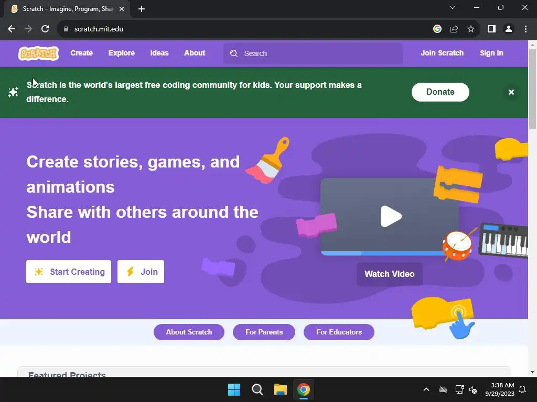Click the network display tray icon
The width and height of the screenshot is (537, 402).
(459, 389)
